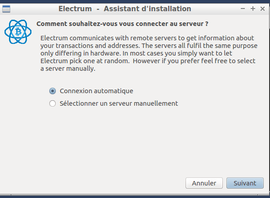Click the "Sélectionner un serveur manuellement" label

pos(119,103)
